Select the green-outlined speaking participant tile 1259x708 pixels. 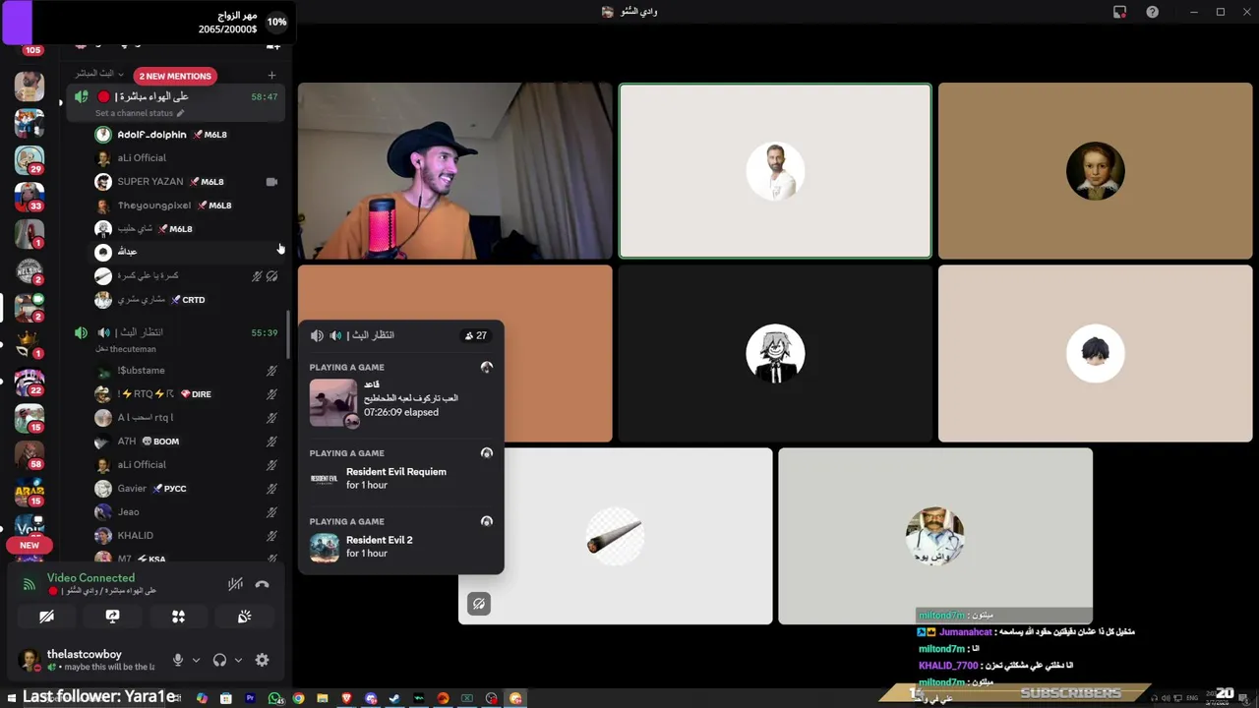(x=775, y=171)
